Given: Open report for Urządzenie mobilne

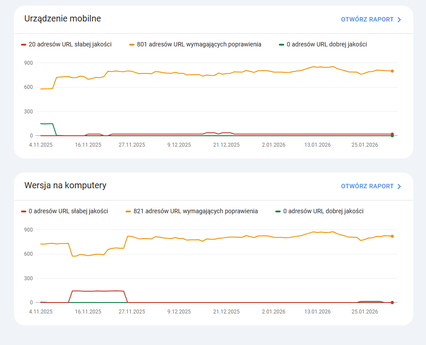Looking at the screenshot, I should coord(367,20).
